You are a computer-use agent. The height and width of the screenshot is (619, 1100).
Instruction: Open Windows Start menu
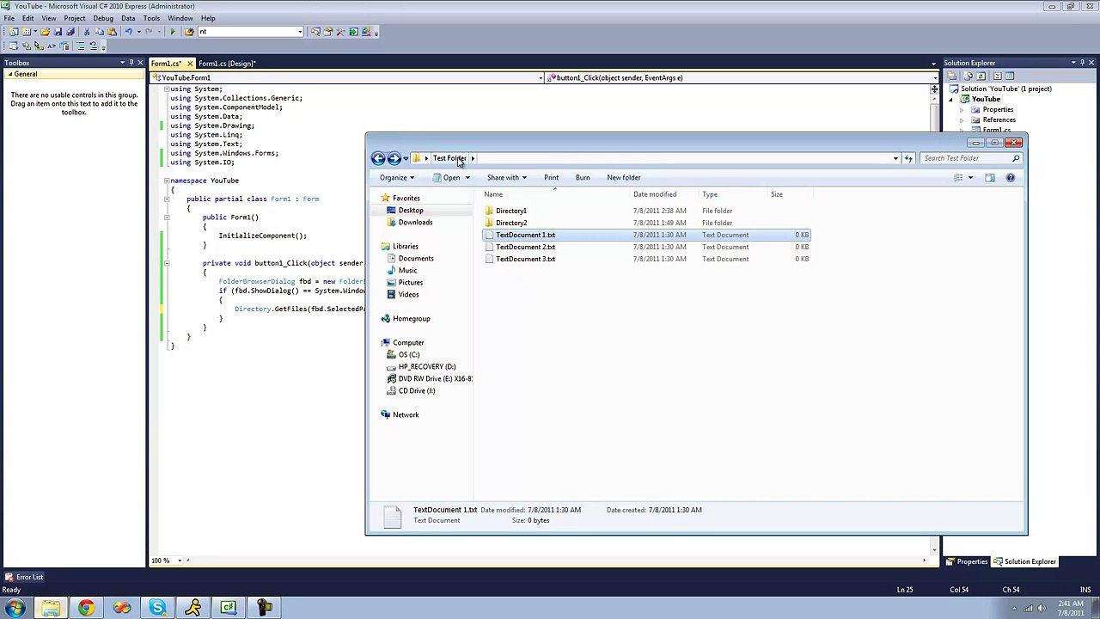(x=15, y=608)
